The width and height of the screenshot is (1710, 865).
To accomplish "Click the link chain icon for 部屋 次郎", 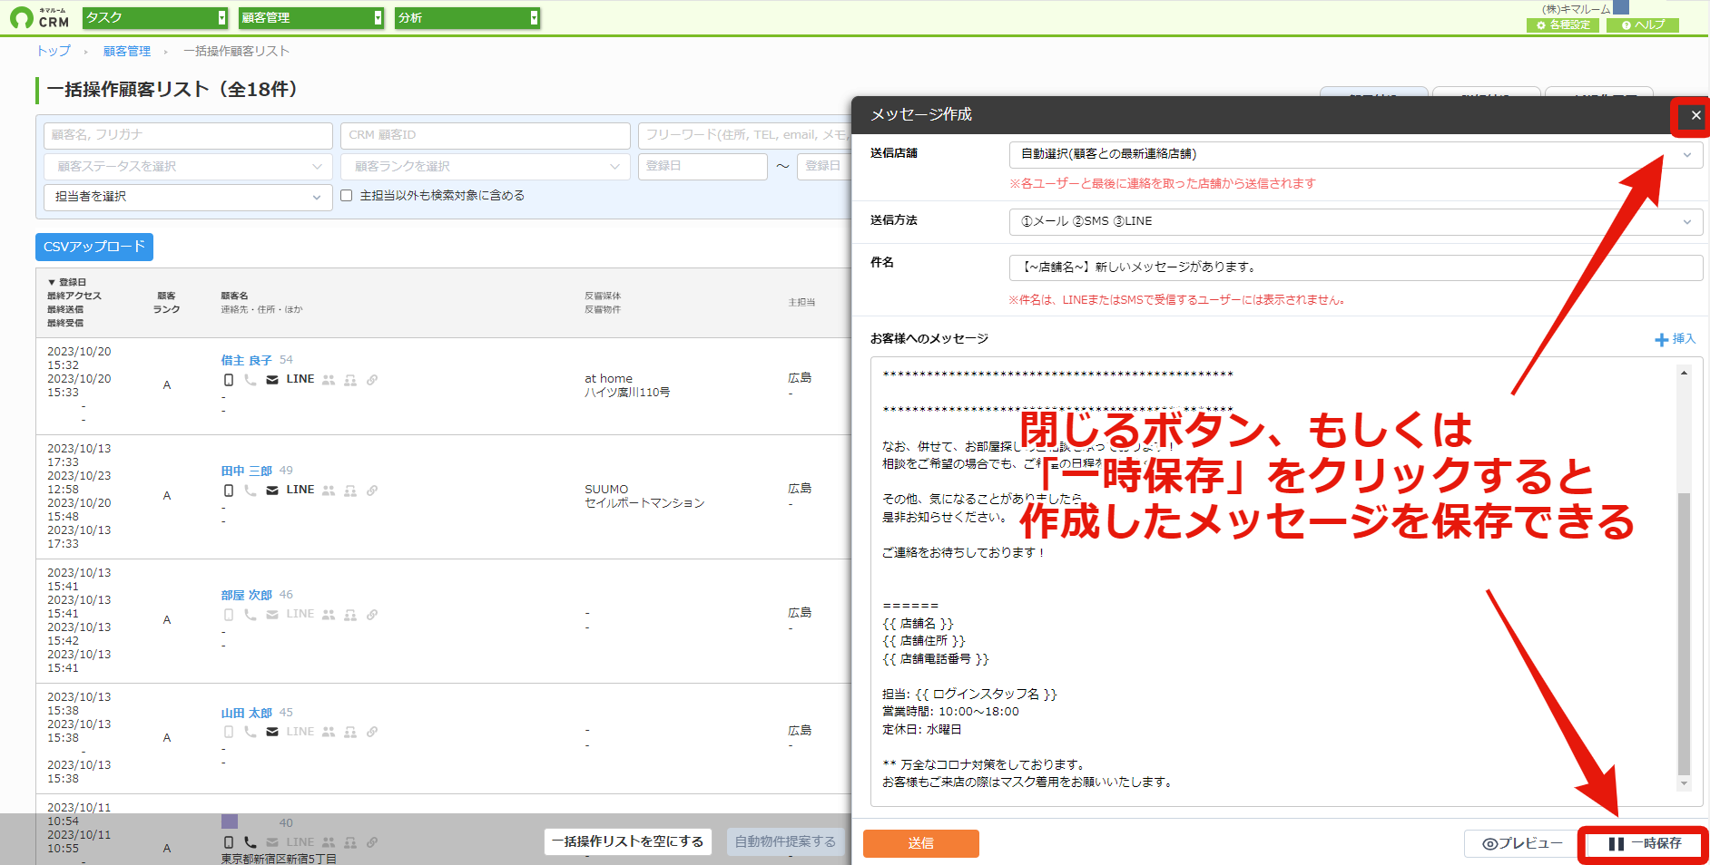I will coord(372,615).
